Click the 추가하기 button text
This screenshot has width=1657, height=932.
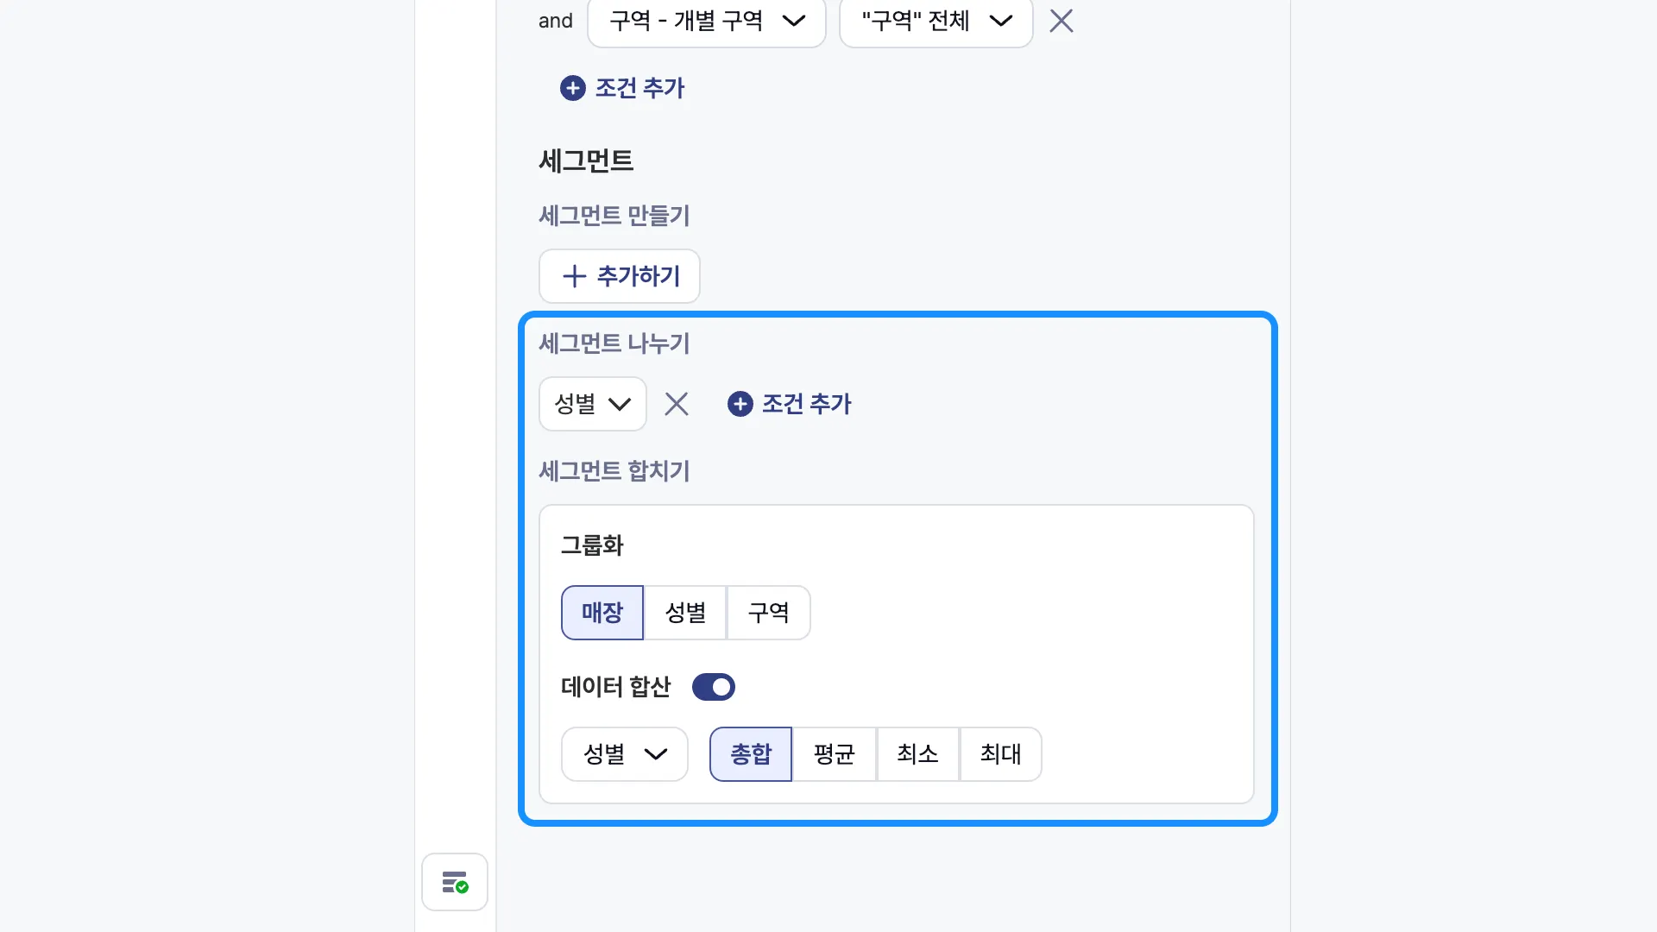pyautogui.click(x=639, y=276)
